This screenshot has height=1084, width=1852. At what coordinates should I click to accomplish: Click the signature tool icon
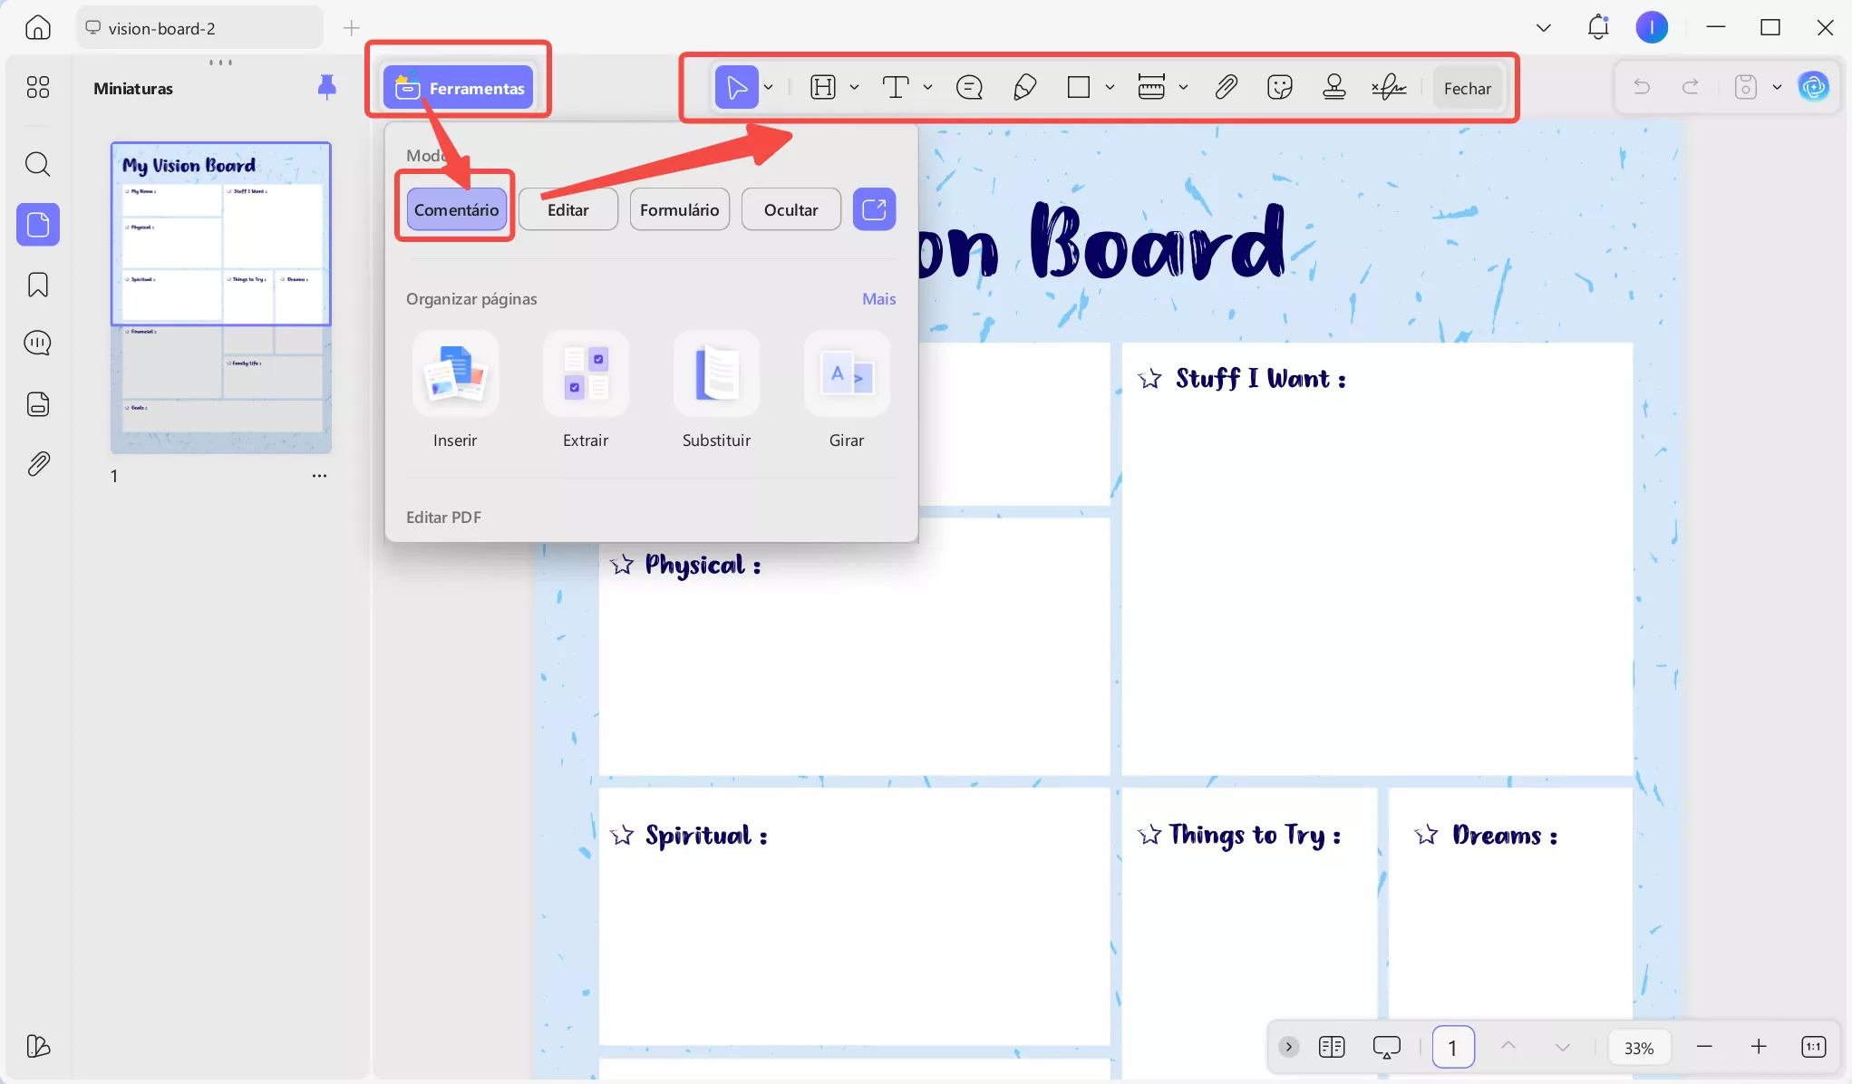point(1389,87)
